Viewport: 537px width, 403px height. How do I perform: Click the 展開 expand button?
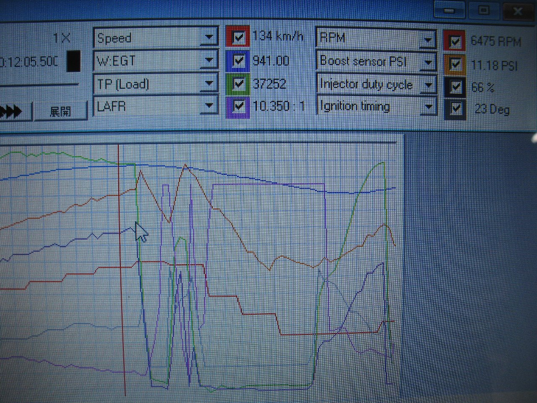[60, 111]
